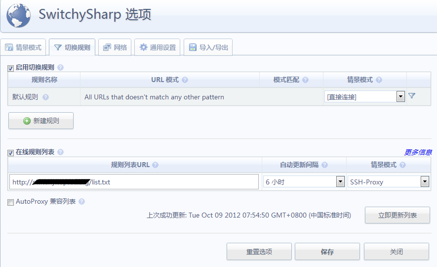The width and height of the screenshot is (437, 267).
Task: Open the SSH-Proxy profile dropdown
Action: 388,182
